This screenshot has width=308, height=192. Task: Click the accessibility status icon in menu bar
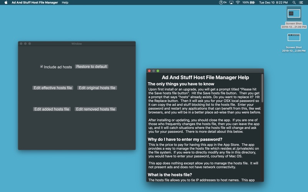223,3
